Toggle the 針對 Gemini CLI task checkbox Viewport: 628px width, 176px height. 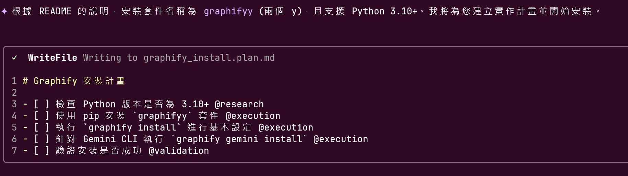[42, 139]
